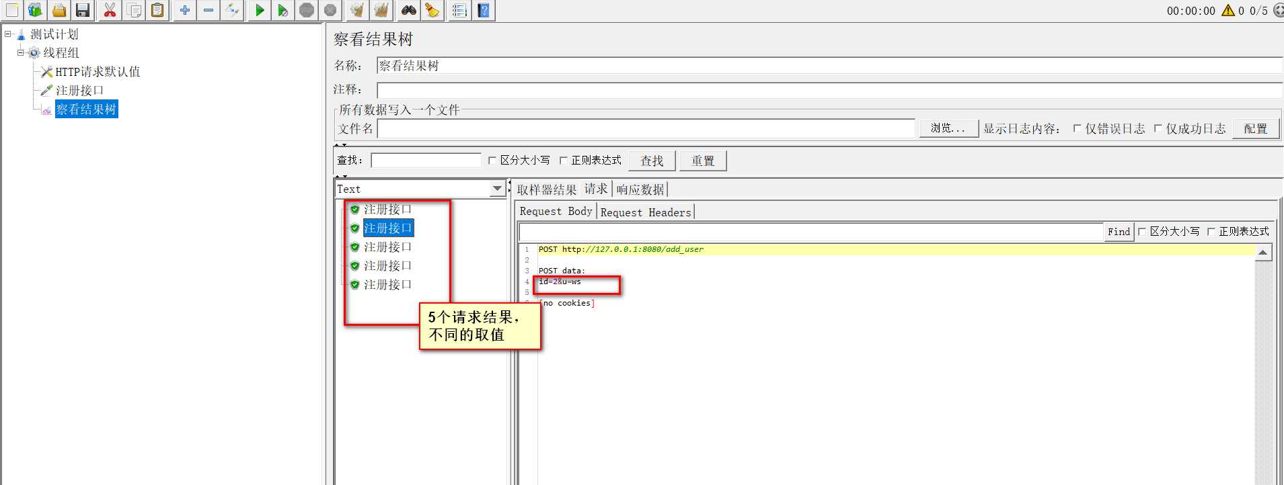This screenshot has height=485, width=1284.
Task: Enable 正则表达式 beside the Find button
Action: [1211, 231]
